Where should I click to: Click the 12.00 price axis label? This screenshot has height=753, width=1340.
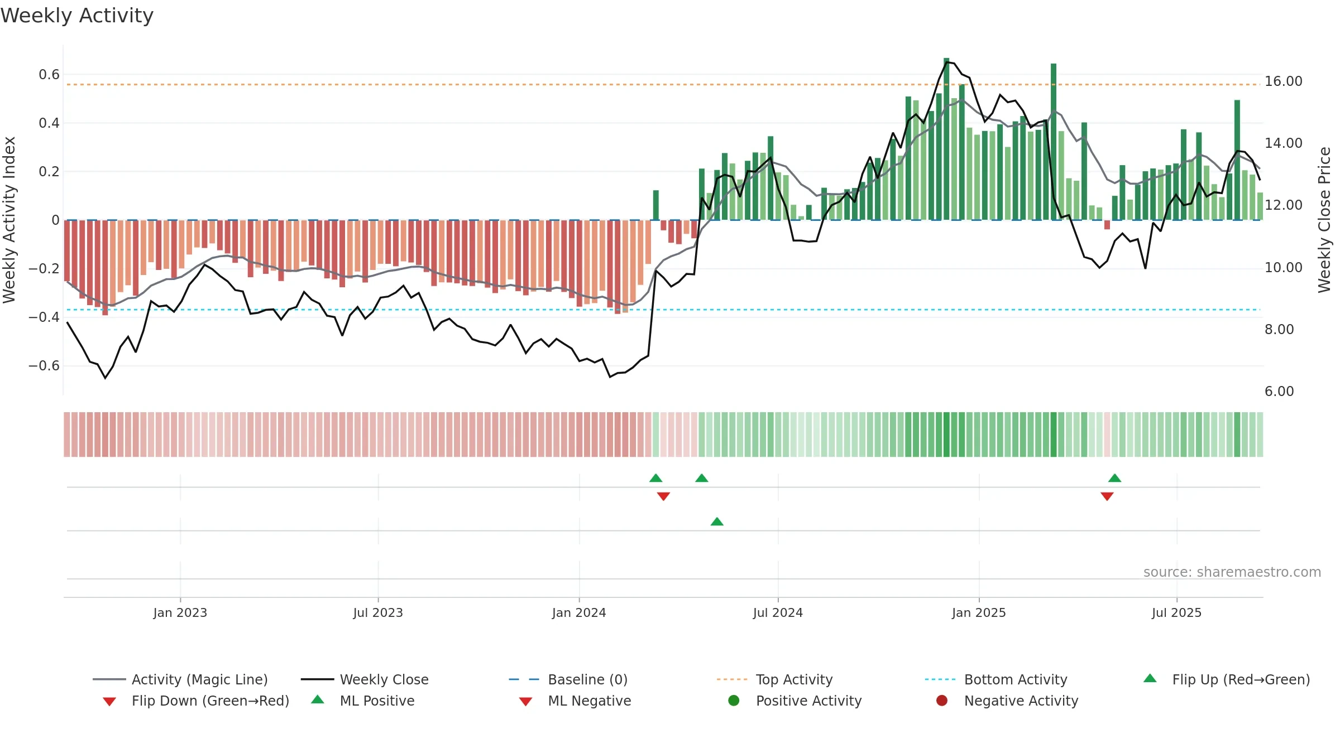[x=1284, y=205]
